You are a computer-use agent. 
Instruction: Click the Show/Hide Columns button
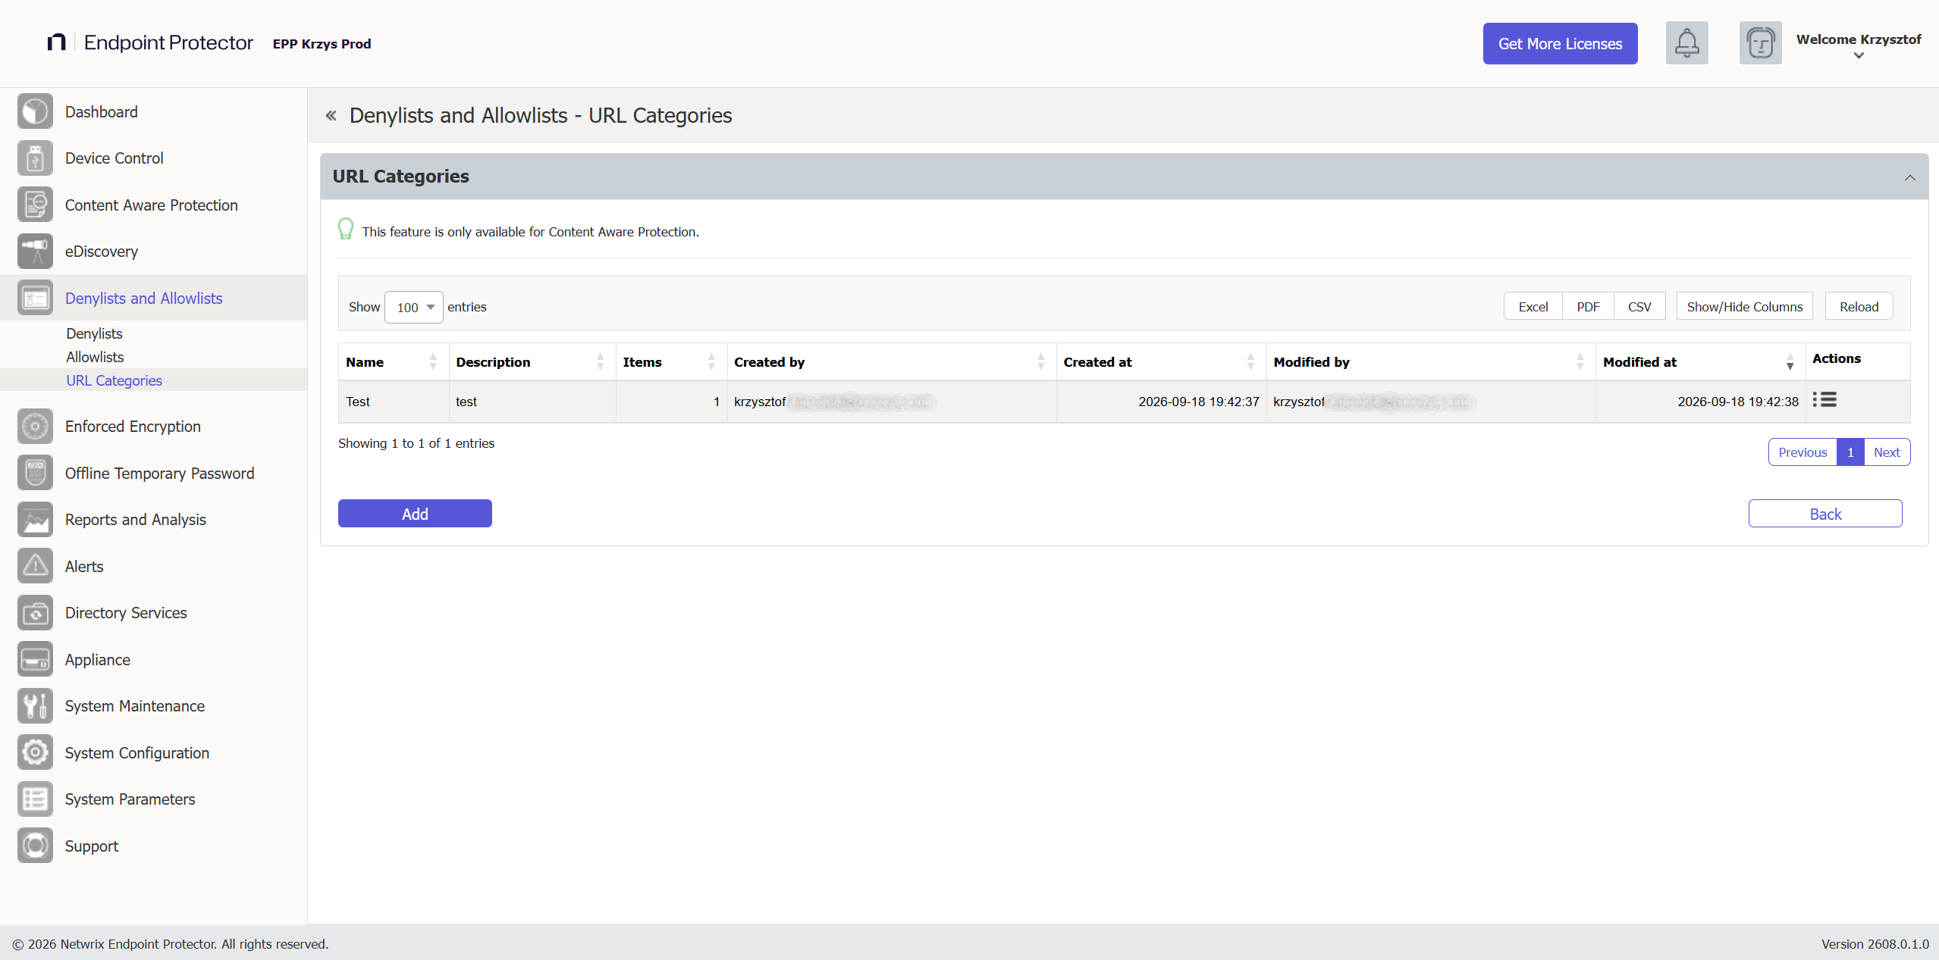tap(1744, 307)
